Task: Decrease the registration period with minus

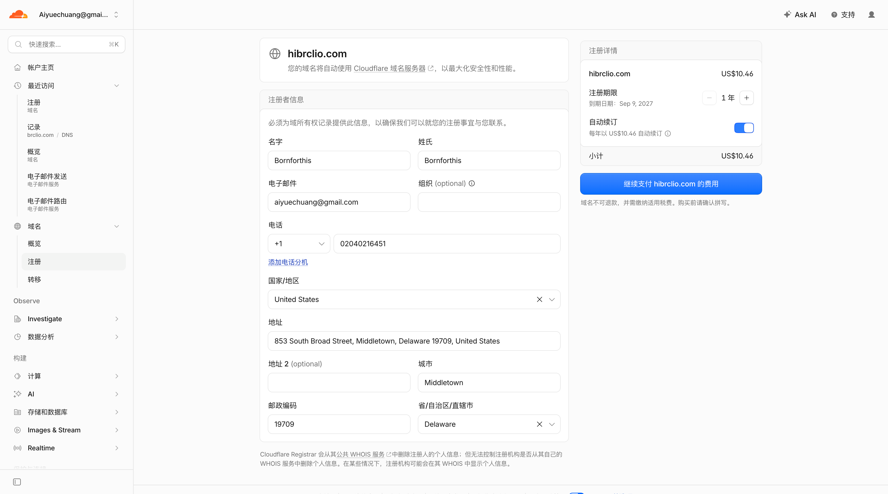Action: [x=709, y=98]
